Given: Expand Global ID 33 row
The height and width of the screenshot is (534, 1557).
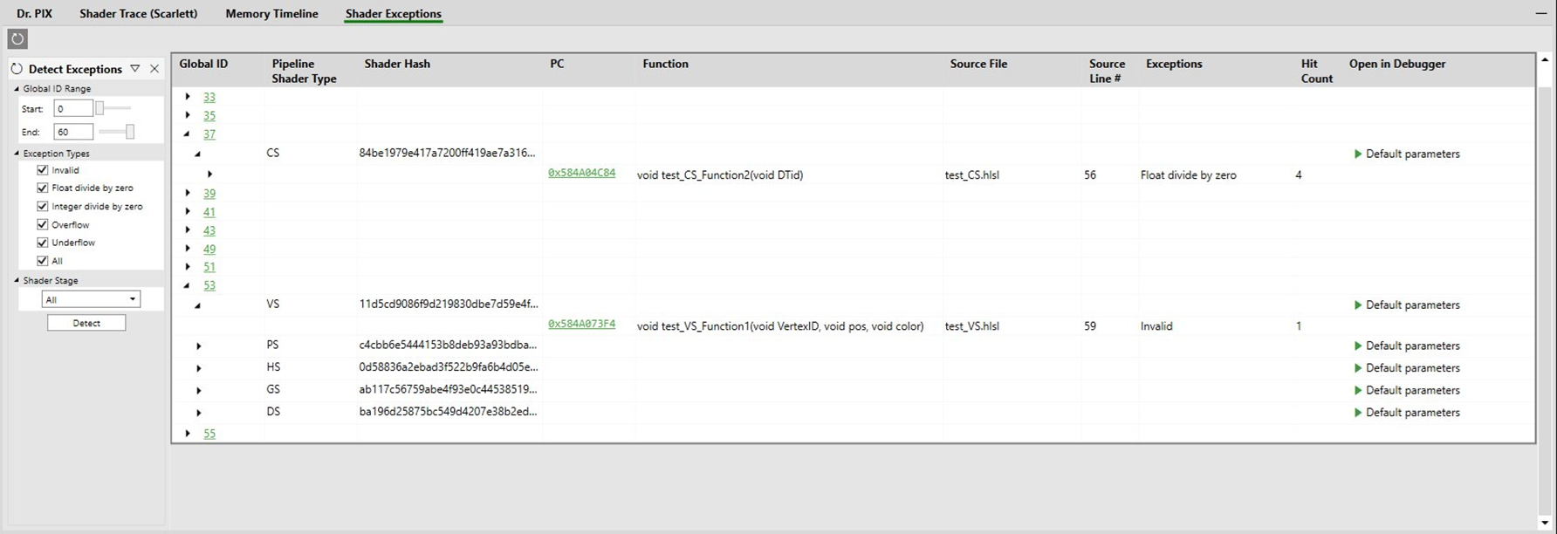Looking at the screenshot, I should 188,97.
